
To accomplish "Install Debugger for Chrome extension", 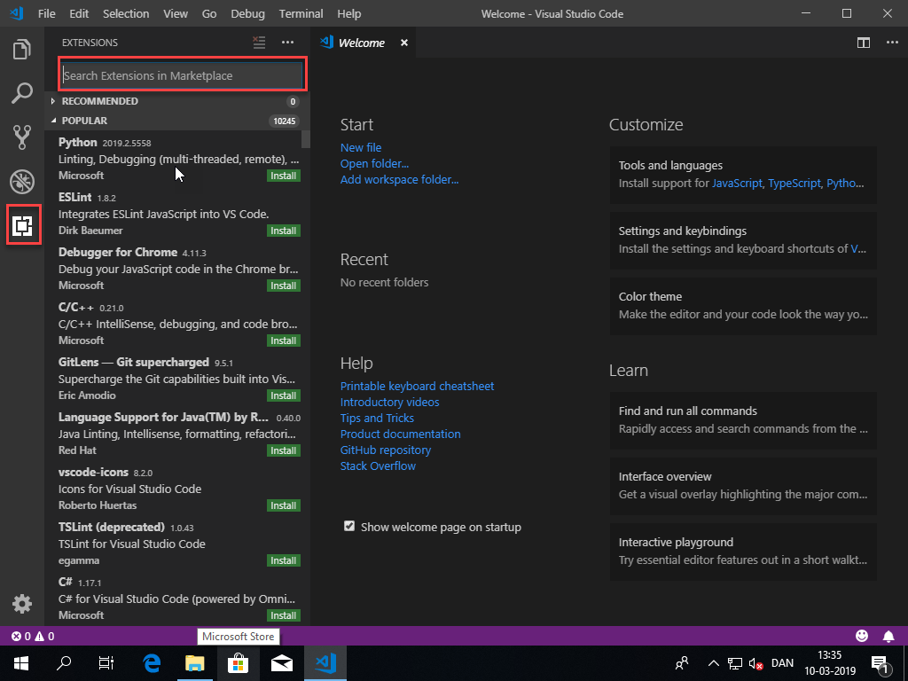I will [284, 286].
